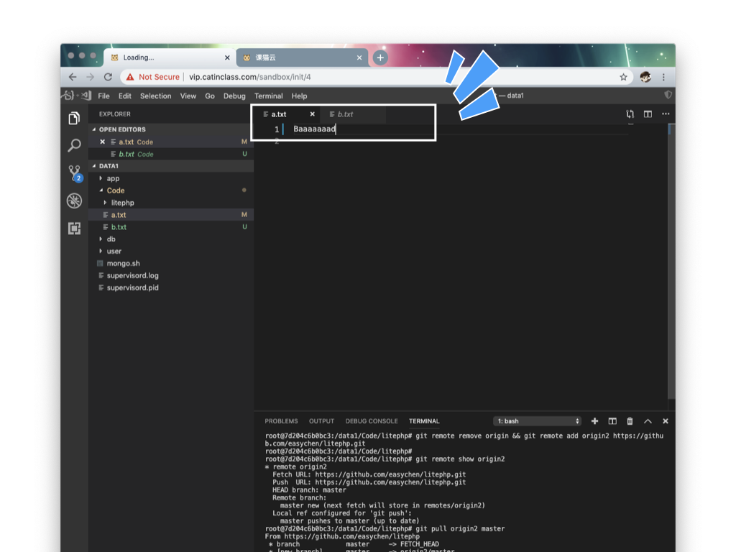Split the editor with the split icon

648,114
